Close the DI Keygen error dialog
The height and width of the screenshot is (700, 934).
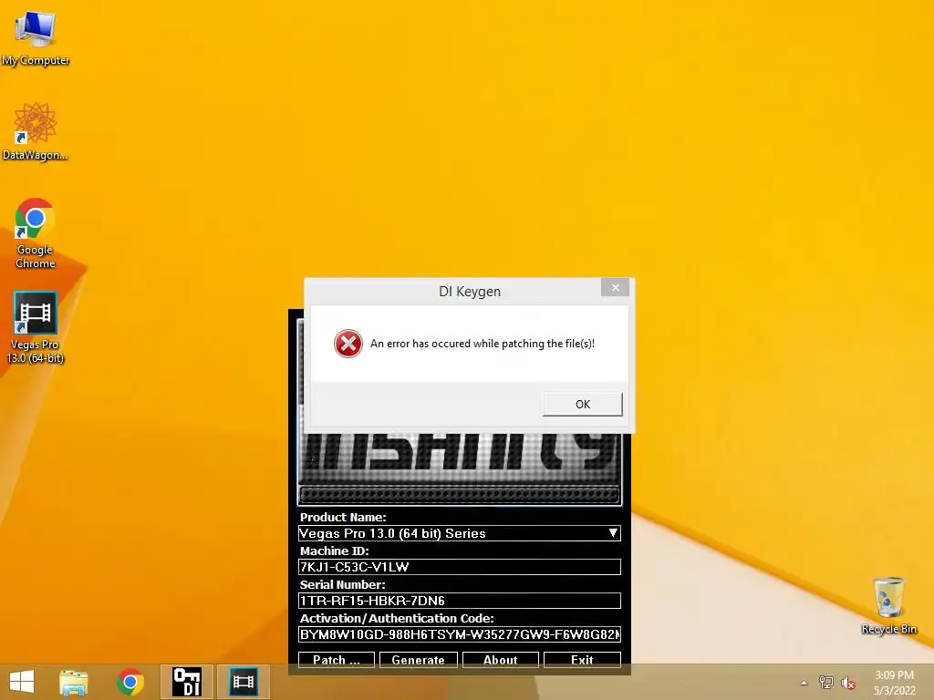tap(615, 287)
